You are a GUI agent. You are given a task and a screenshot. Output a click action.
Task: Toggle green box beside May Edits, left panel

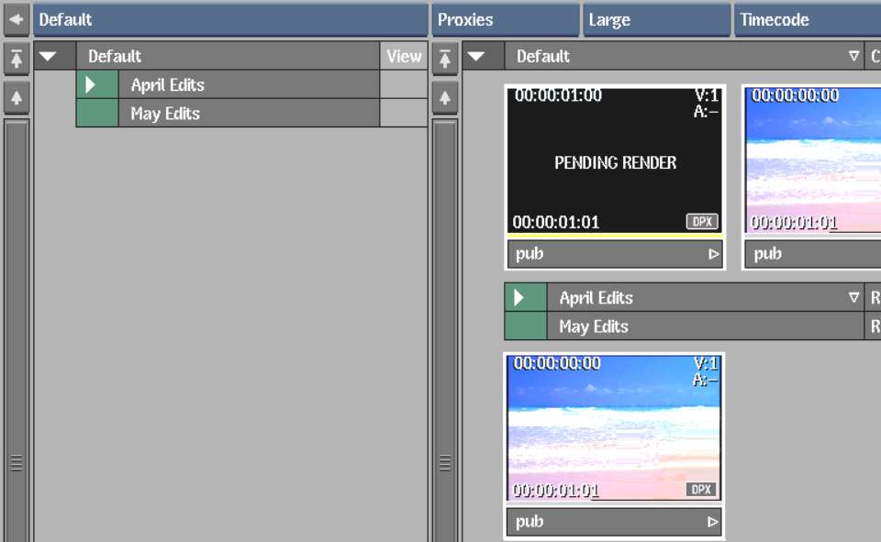click(97, 114)
